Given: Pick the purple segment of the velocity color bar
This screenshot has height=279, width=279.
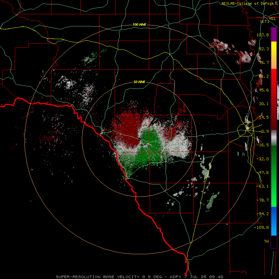Looking at the screenshot, I should [x=274, y=34].
